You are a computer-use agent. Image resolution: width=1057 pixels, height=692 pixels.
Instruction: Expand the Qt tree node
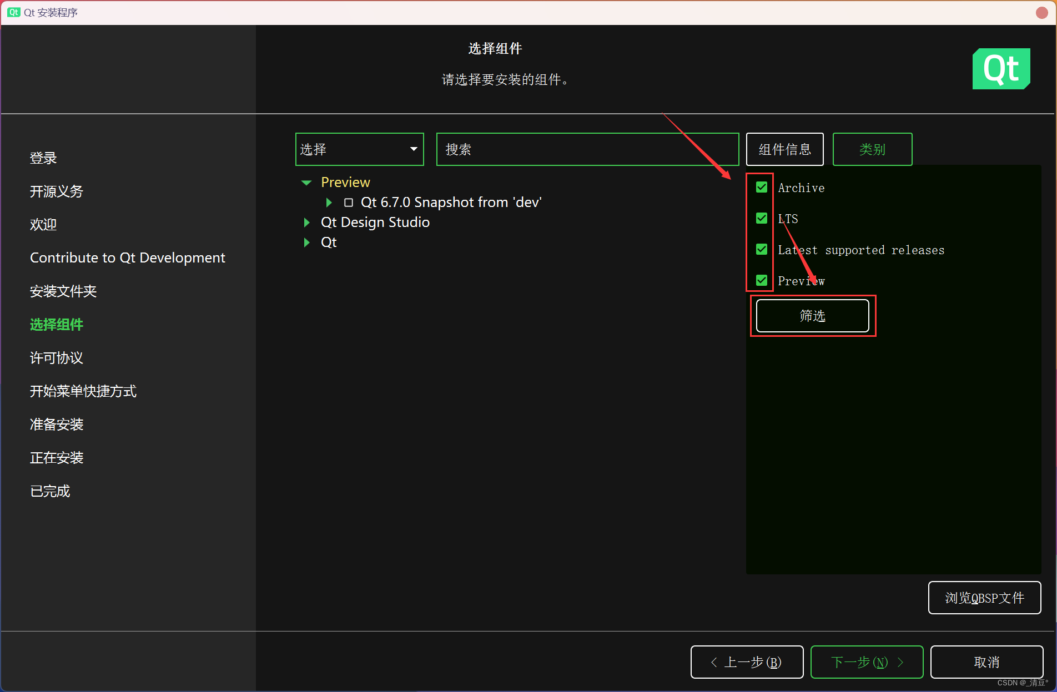coord(306,243)
